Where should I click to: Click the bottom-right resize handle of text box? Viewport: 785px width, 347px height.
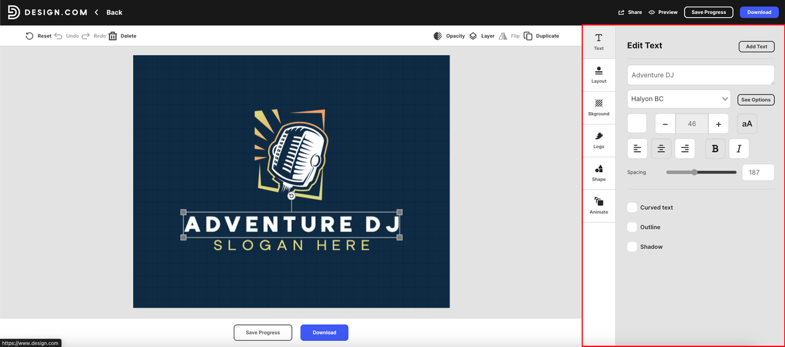[400, 237]
